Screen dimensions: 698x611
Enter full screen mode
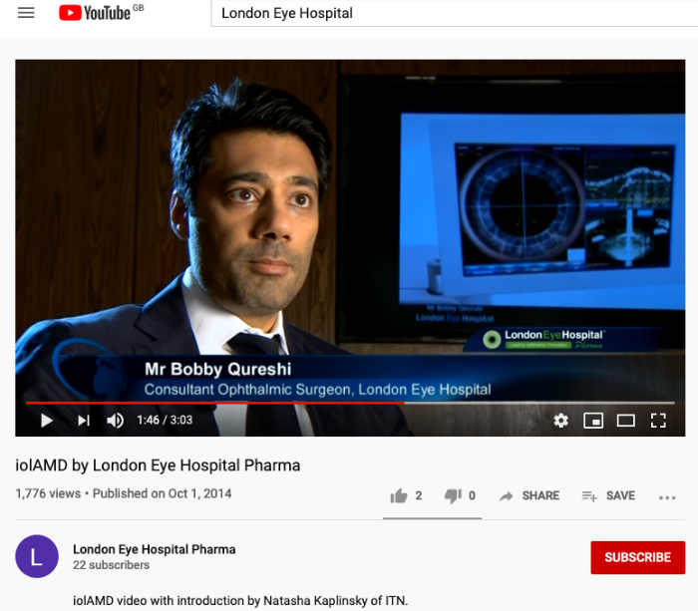(x=658, y=421)
